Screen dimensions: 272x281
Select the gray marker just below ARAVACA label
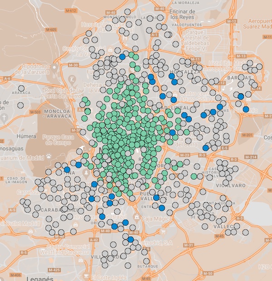[20, 105]
